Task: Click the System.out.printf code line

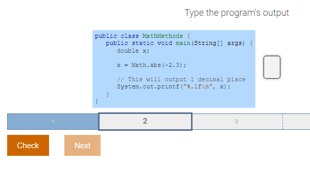Action: coord(174,87)
